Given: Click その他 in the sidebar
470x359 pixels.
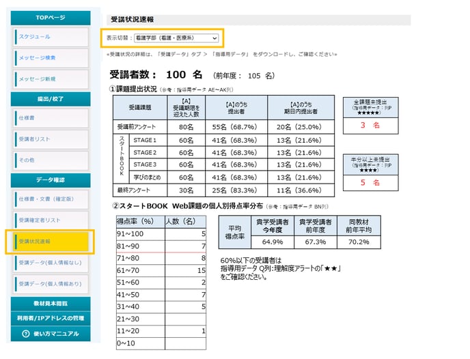Looking at the screenshot, I should [51, 160].
